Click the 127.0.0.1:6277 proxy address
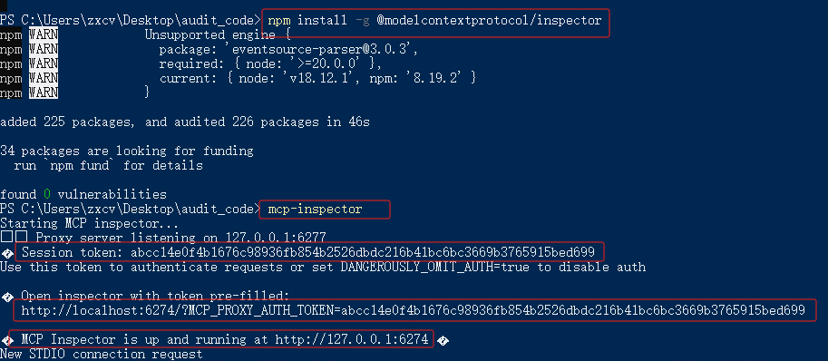Image resolution: width=828 pixels, height=361 pixels. click(x=276, y=238)
